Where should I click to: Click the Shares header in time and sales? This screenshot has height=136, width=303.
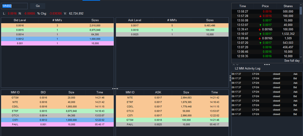(x=288, y=6)
